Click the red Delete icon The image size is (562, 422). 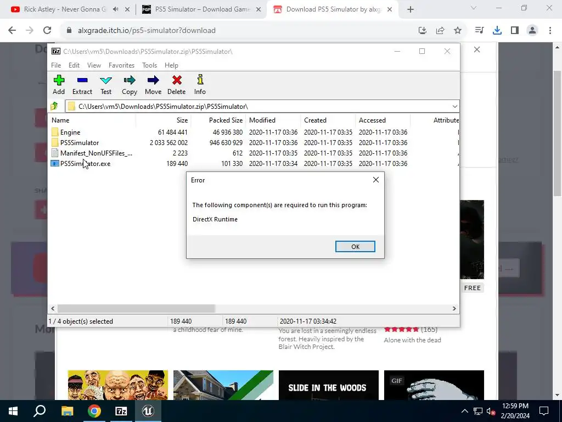[177, 80]
